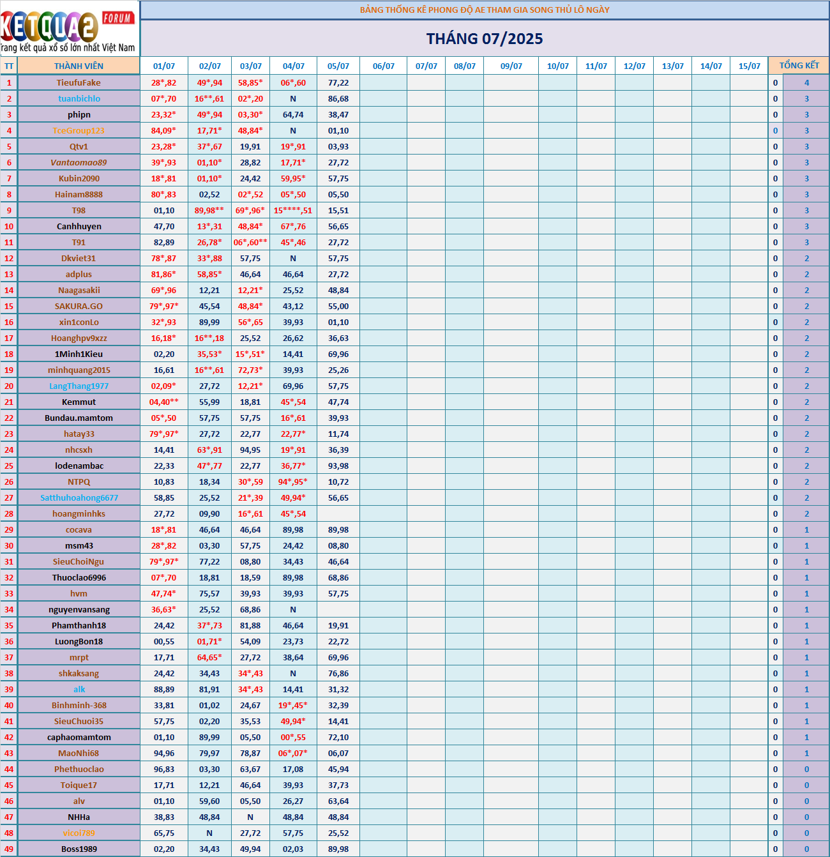Viewport: 830px width, 857px height.
Task: Select member name lodenambac
Action: 79,466
